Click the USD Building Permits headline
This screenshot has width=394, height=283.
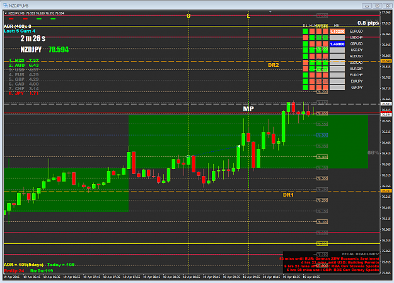click(x=340, y=262)
